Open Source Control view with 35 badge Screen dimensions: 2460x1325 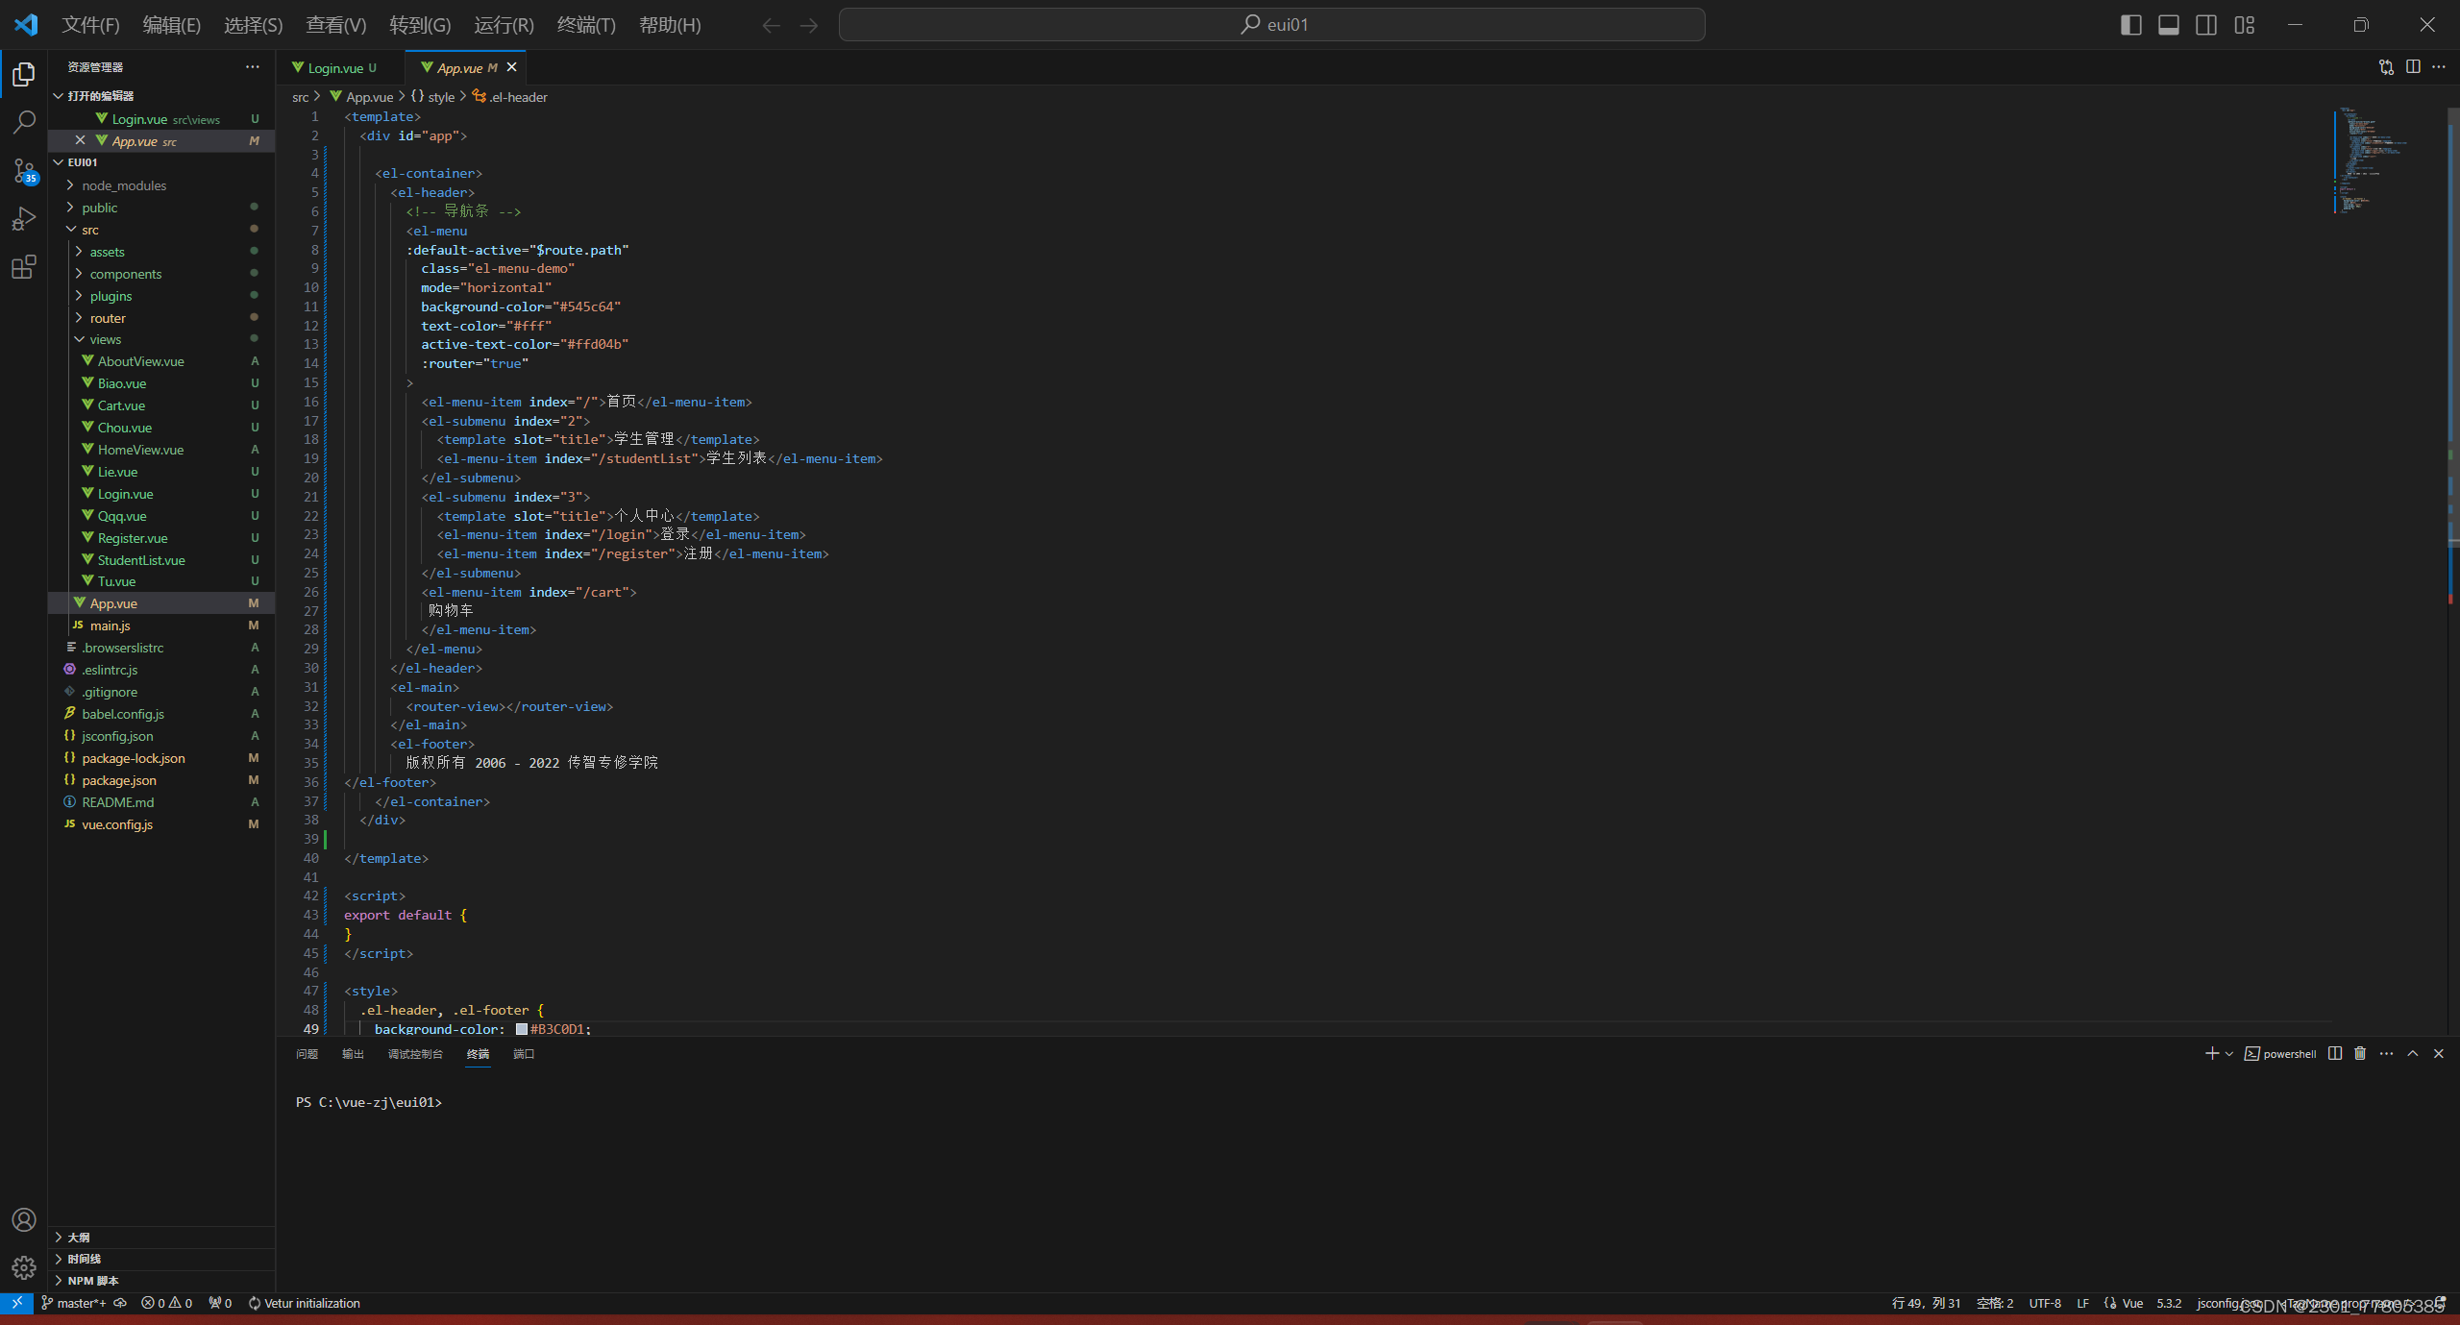coord(24,171)
